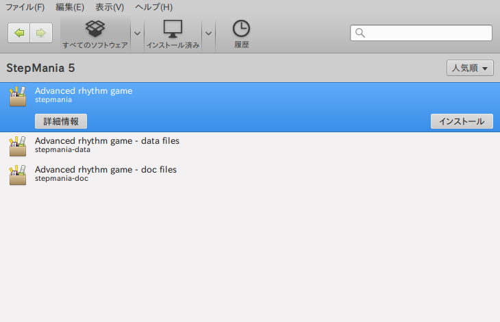The image size is (500, 322).
Task: Select the Advanced rhythm game - doc files row
Action: click(x=250, y=175)
